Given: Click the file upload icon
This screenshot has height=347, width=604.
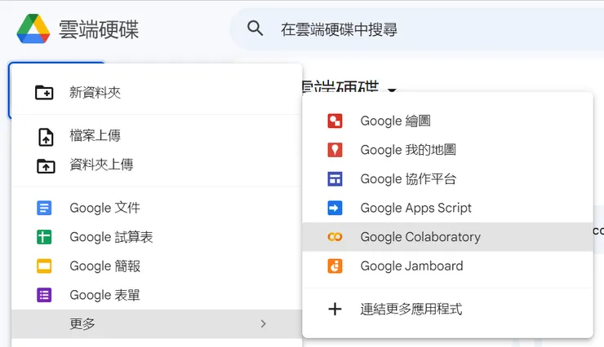Looking at the screenshot, I should 46,137.
